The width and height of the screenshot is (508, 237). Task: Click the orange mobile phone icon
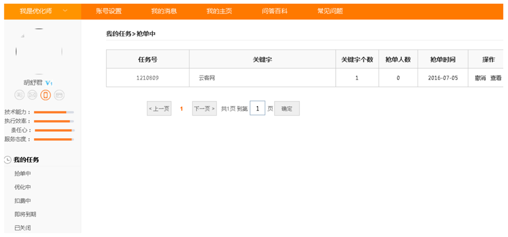[x=46, y=95]
